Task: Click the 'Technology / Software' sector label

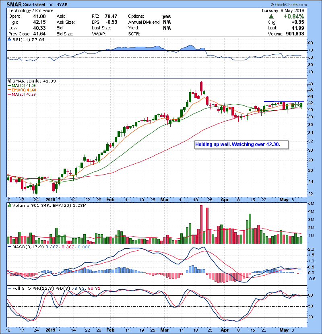Action: [x=31, y=10]
